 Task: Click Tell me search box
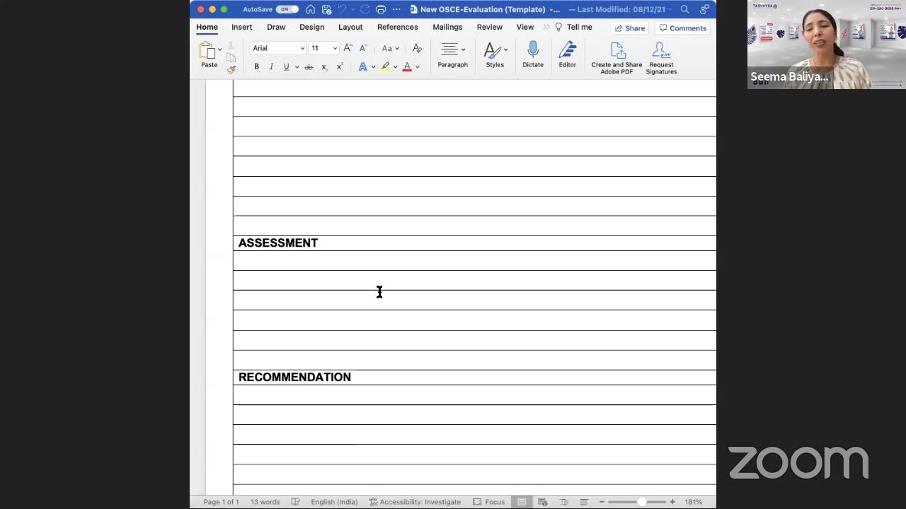(x=573, y=27)
